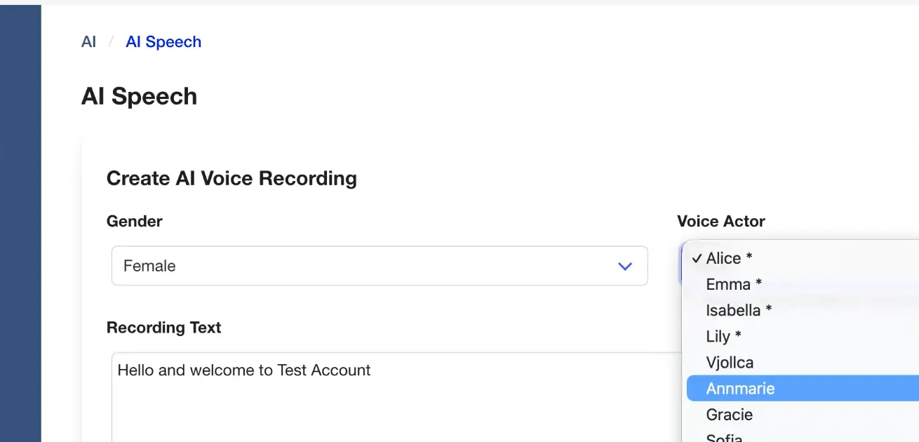
Task: Open the AI Speech breadcrumb link
Action: 163,42
